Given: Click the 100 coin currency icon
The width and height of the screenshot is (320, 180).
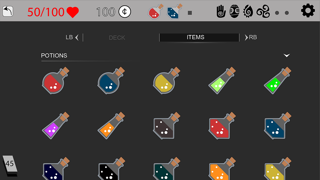Looking at the screenshot, I should 125,11.
